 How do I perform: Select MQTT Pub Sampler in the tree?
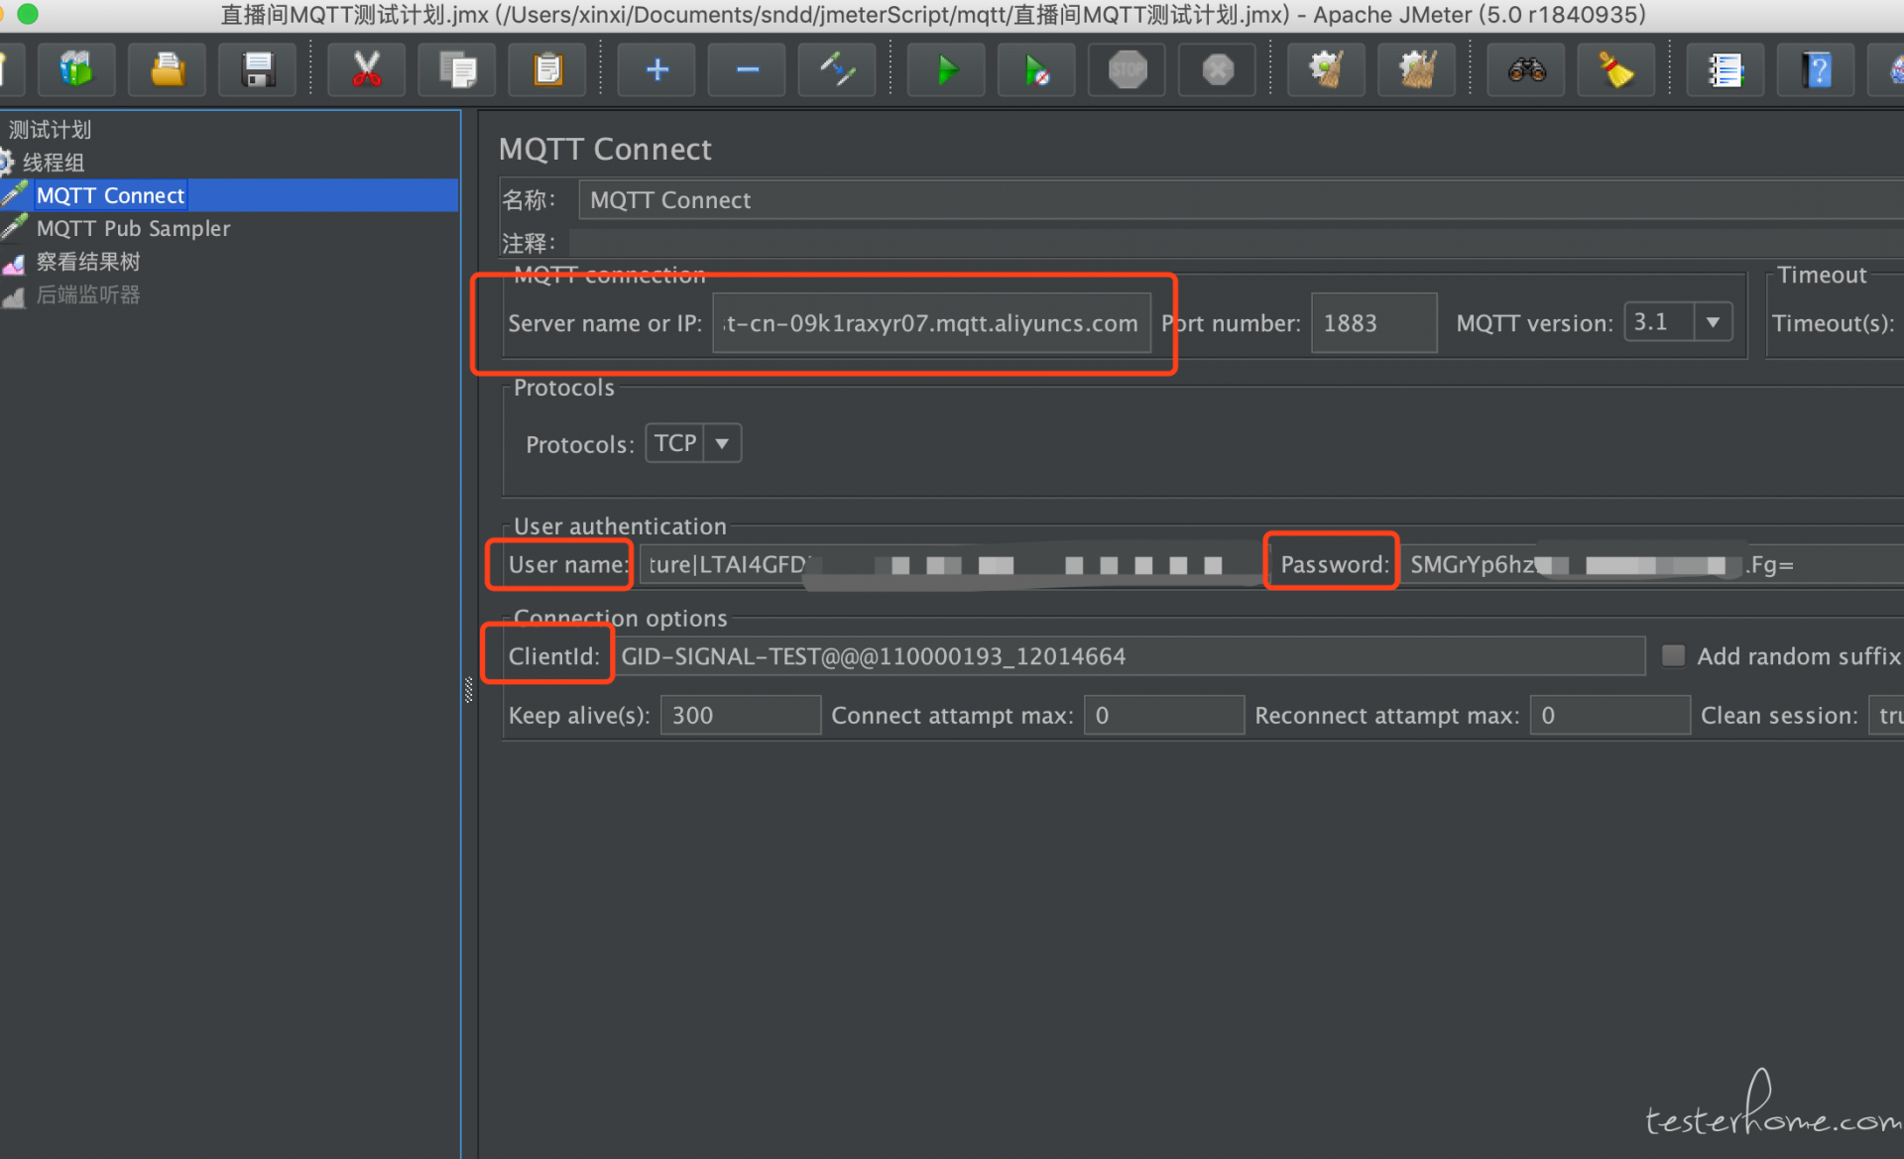pos(133,228)
